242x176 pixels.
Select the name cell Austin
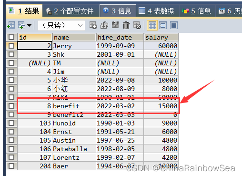click(x=74, y=140)
